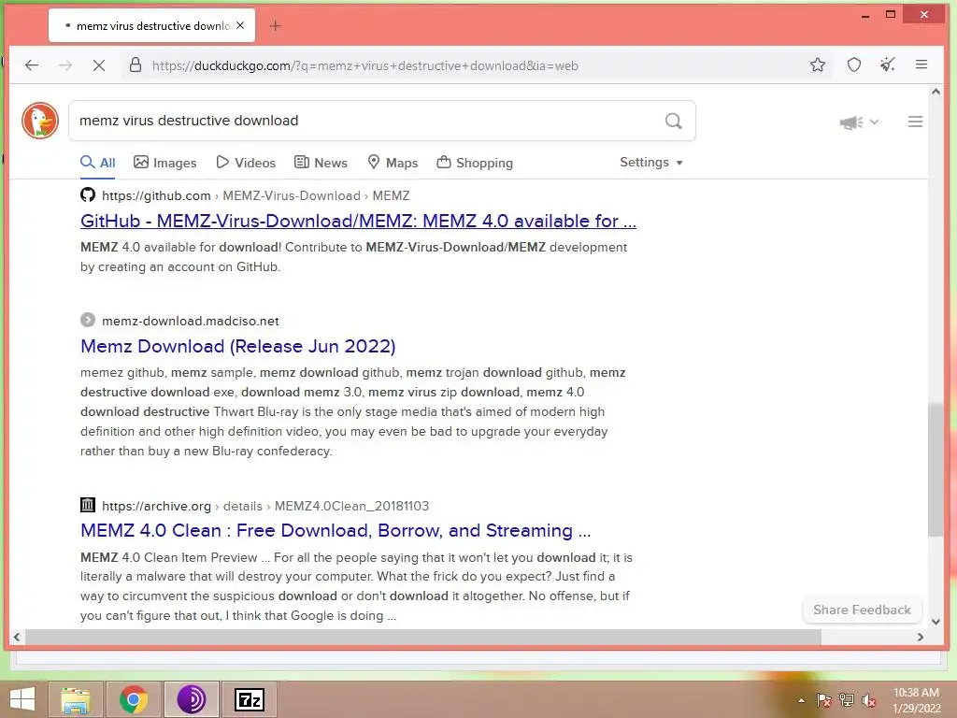Click the New Identity broom icon

point(888,65)
